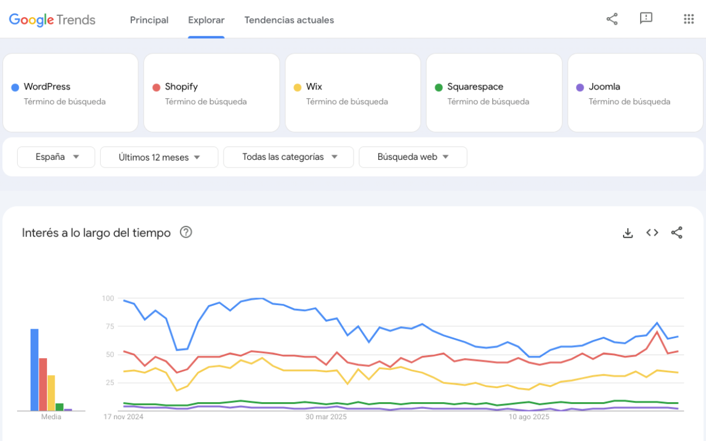Click the 17 nov 2024 axis label

coord(124,417)
